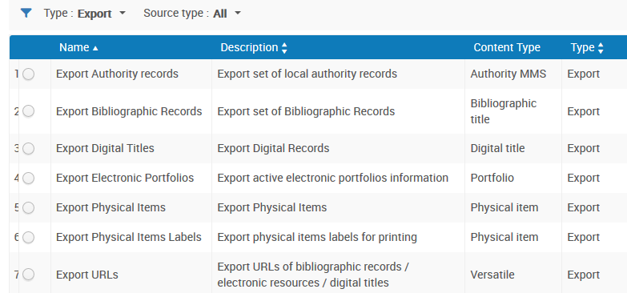Click description Export physical items labels for printing
This screenshot has width=627, height=293.
[317, 237]
